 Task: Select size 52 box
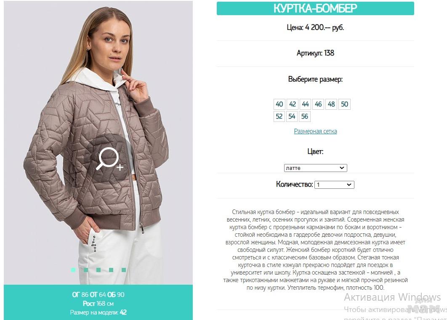279,116
